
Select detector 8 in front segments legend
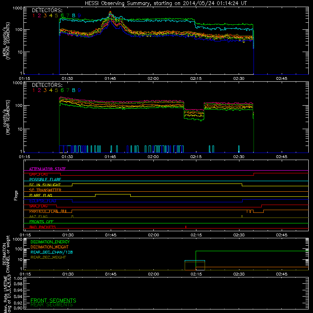(74, 16)
